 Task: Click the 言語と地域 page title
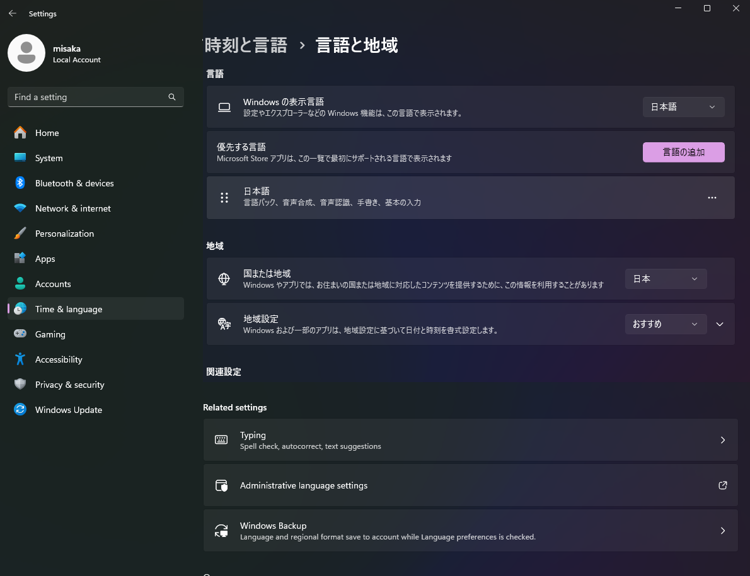pos(357,45)
